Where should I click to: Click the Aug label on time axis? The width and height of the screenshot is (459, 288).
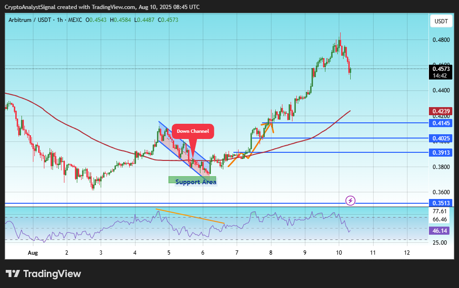pos(33,253)
